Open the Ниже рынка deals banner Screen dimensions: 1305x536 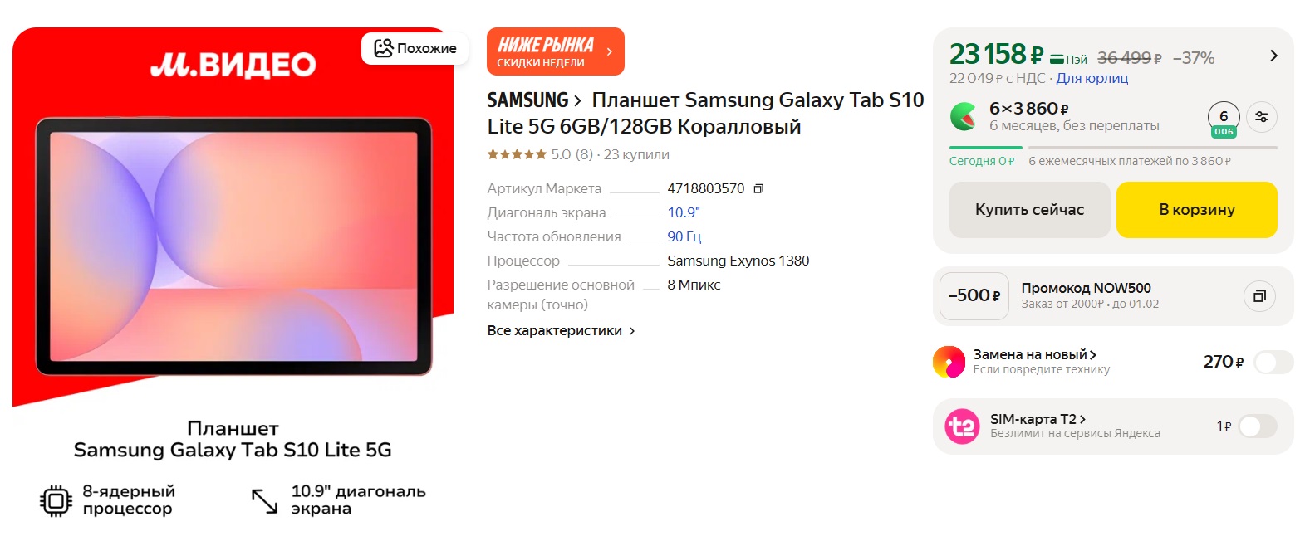coord(555,51)
